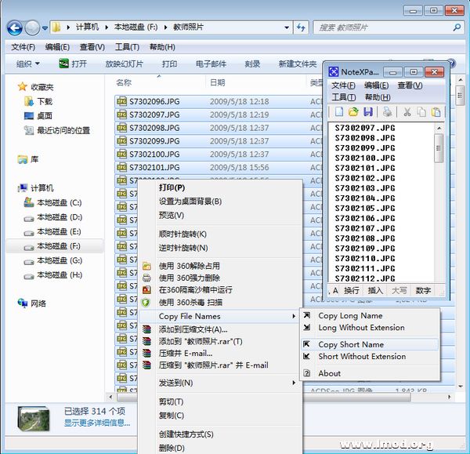This screenshot has width=470, height=454.
Task: Click the Long Without Extension icon
Action: pos(306,327)
